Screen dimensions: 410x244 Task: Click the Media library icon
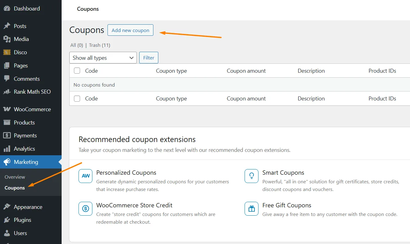[x=7, y=39]
